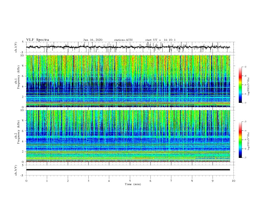
Task: Click the time axis tick "7"
Action: (171, 181)
